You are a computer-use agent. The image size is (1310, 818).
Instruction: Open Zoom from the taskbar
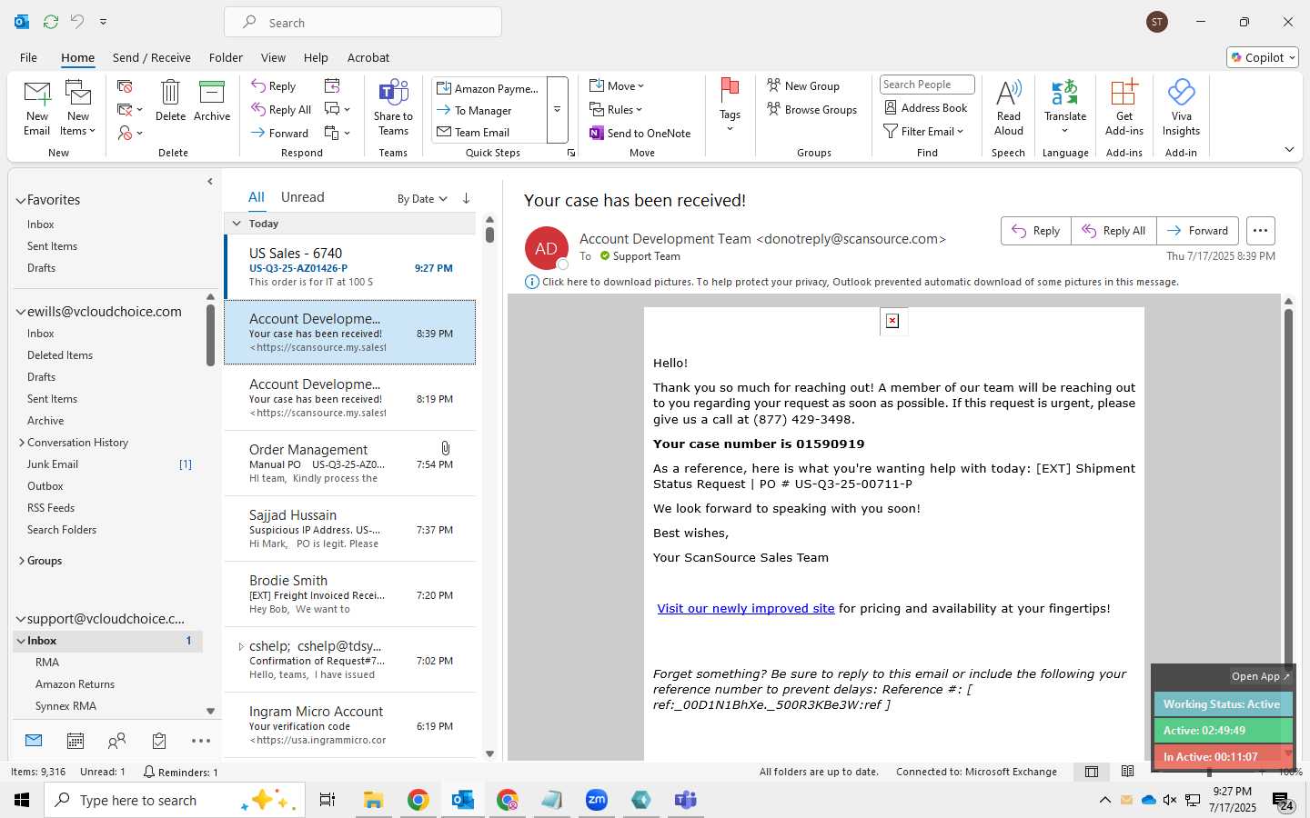(597, 800)
